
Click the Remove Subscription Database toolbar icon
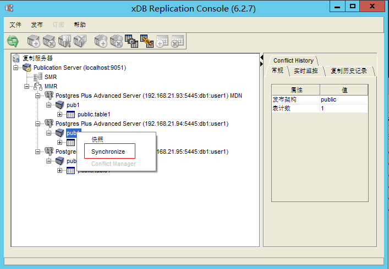pyautogui.click(x=116, y=41)
